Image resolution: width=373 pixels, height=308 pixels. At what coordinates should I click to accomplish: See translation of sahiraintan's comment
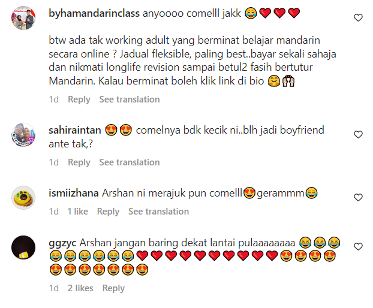(130, 162)
